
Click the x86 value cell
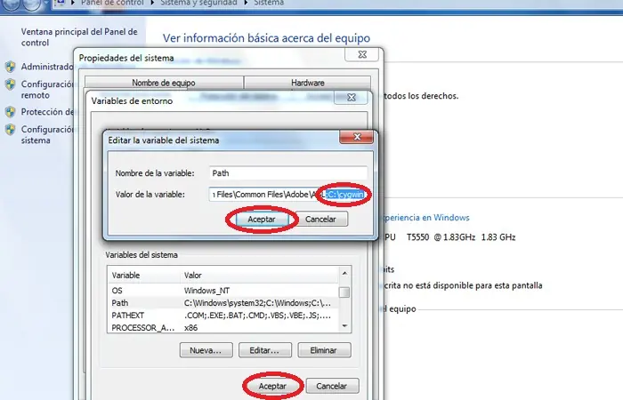click(190, 328)
